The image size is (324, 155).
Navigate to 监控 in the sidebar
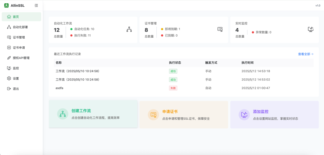pos(22,68)
